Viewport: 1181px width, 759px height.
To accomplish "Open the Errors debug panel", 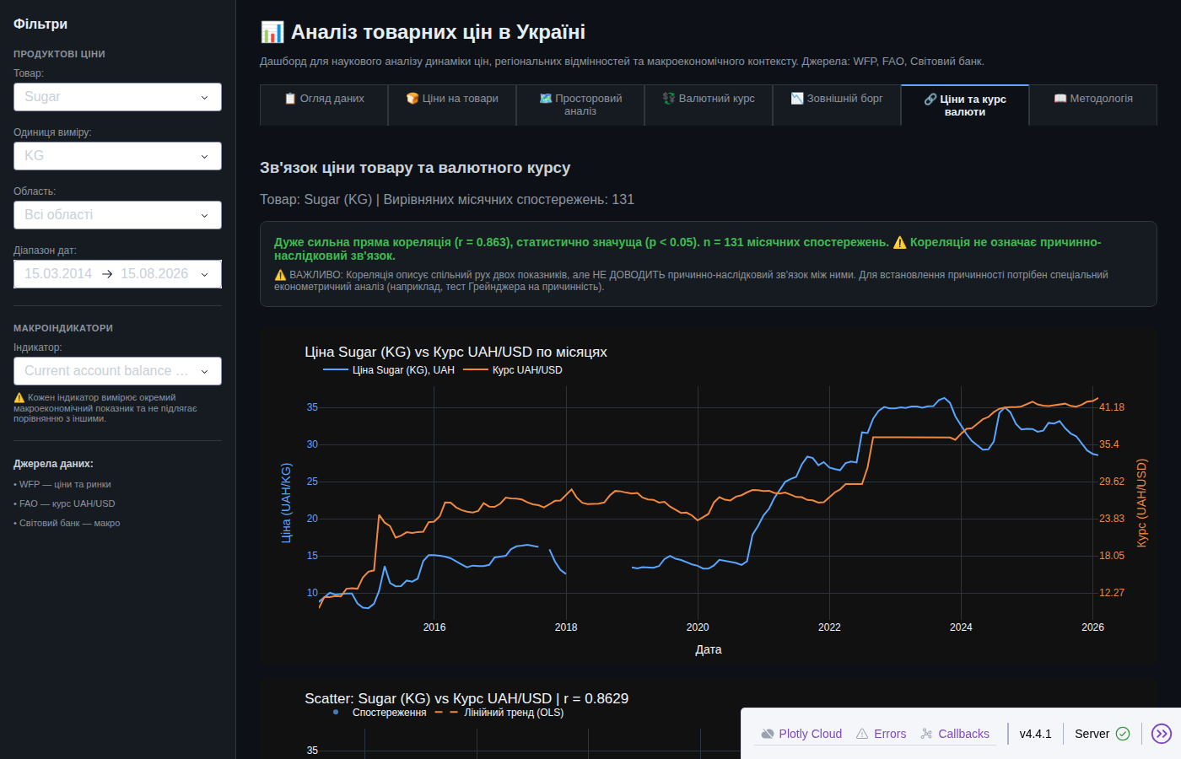I will tap(881, 734).
